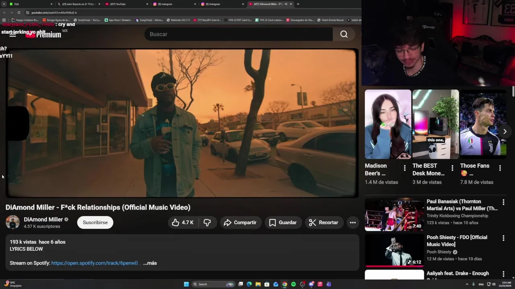Open the Paul Banasiak kickboxing thumbnail
Image resolution: width=515 pixels, height=289 pixels.
(394, 214)
